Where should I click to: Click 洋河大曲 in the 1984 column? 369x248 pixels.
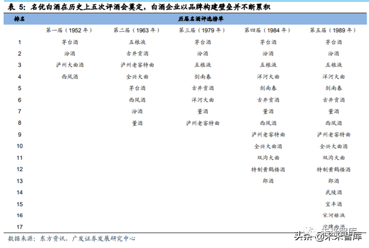click(268, 77)
